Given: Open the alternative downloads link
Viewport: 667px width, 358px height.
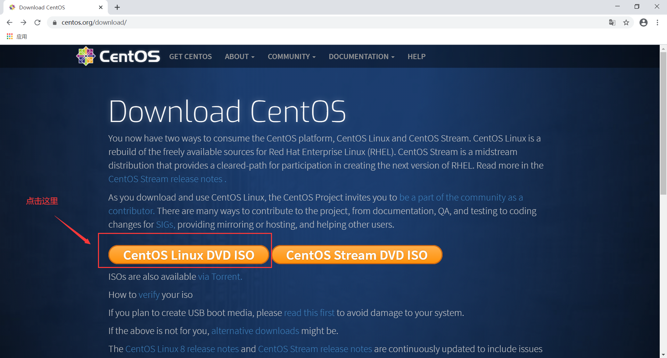Looking at the screenshot, I should coord(255,331).
